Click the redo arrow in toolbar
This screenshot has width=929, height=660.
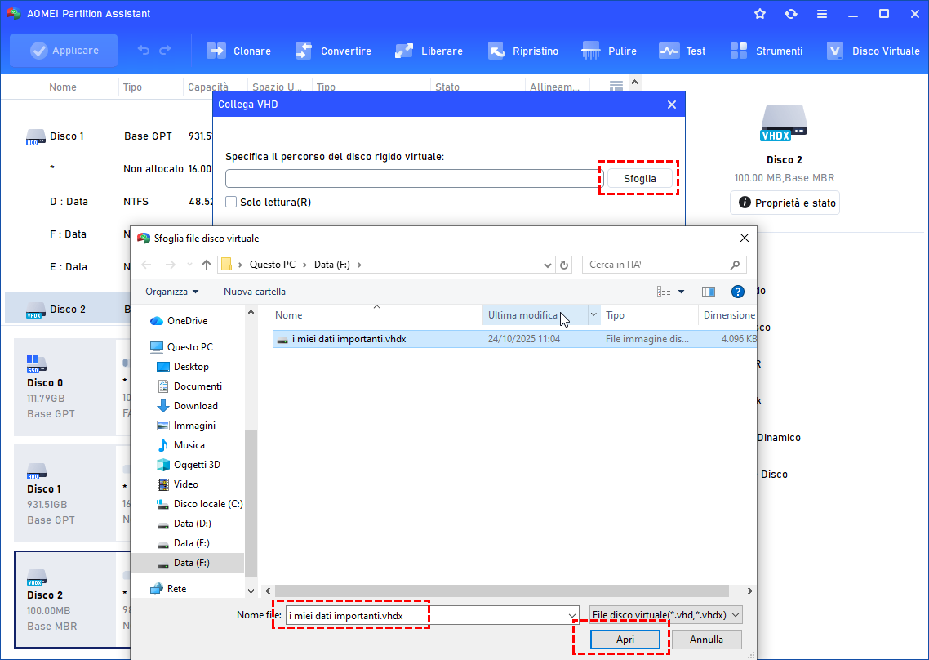click(165, 51)
